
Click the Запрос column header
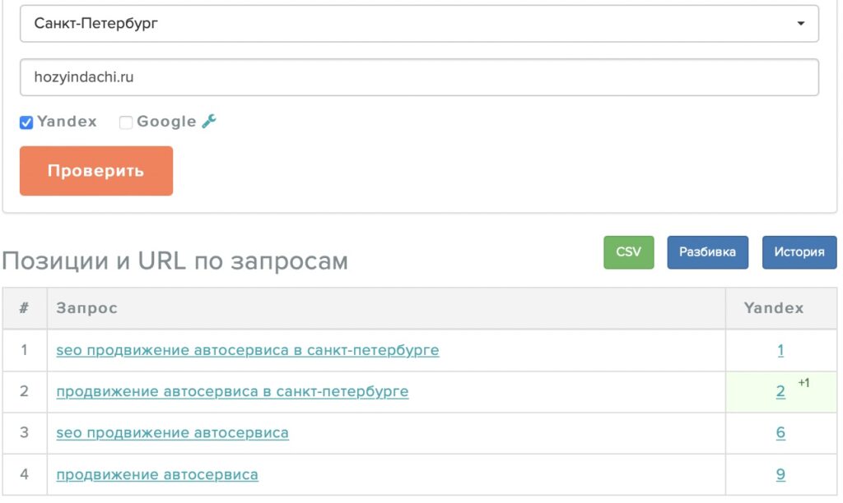[86, 308]
